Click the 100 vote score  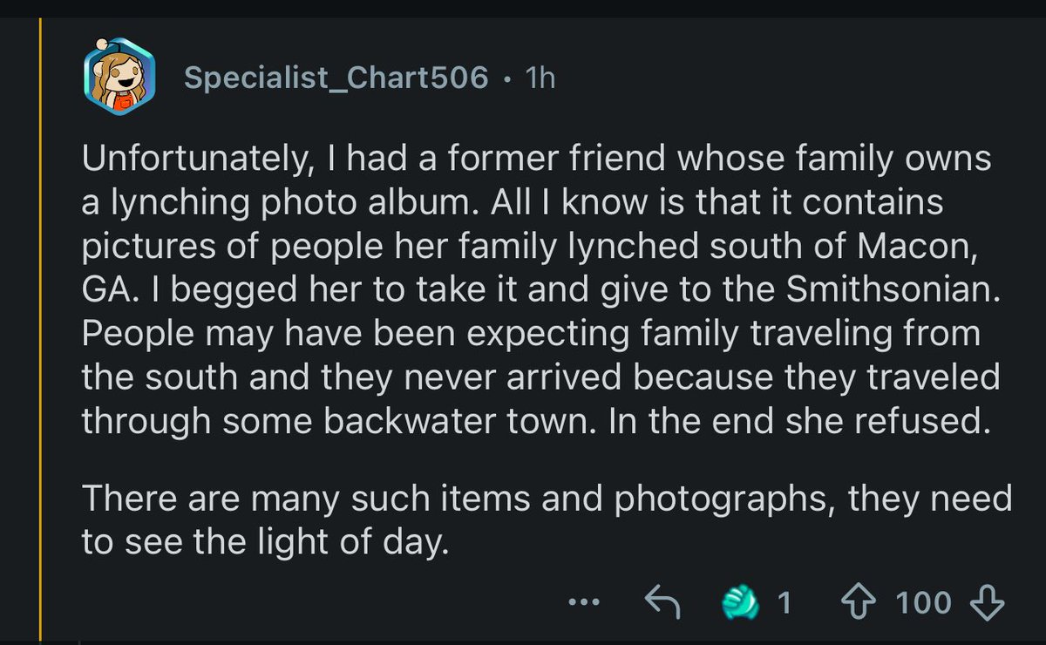pos(923,601)
